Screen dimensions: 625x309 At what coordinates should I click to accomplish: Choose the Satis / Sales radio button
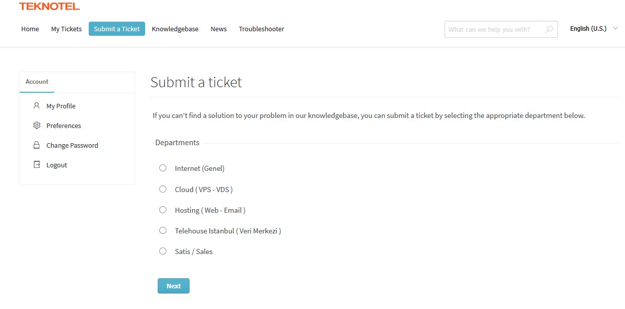[x=163, y=251]
